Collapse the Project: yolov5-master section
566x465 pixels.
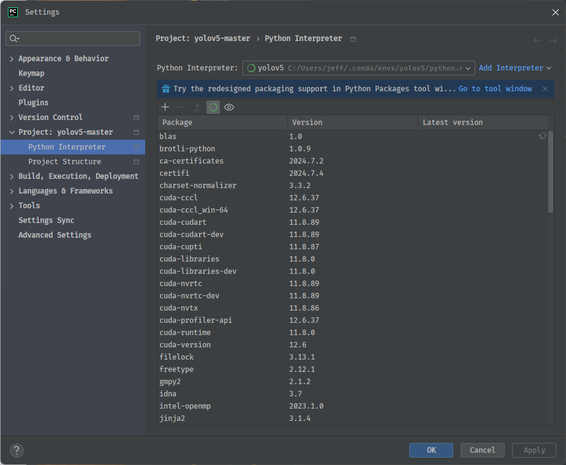pos(10,132)
